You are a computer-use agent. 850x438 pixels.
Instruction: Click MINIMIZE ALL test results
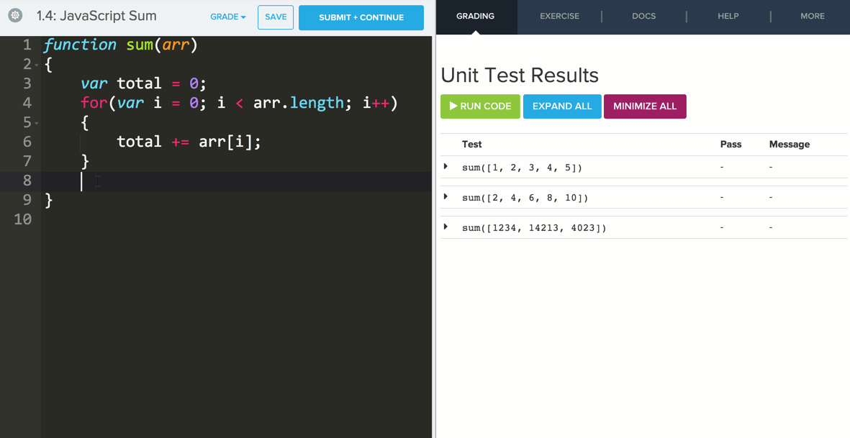[x=645, y=106]
